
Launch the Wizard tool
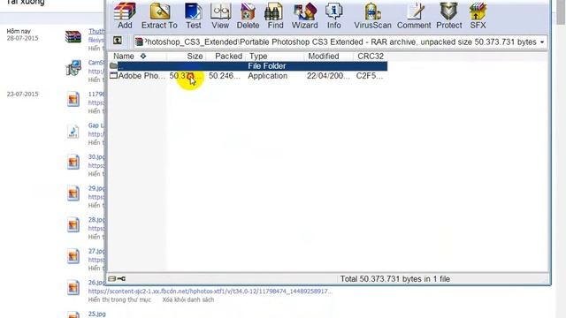pos(304,16)
